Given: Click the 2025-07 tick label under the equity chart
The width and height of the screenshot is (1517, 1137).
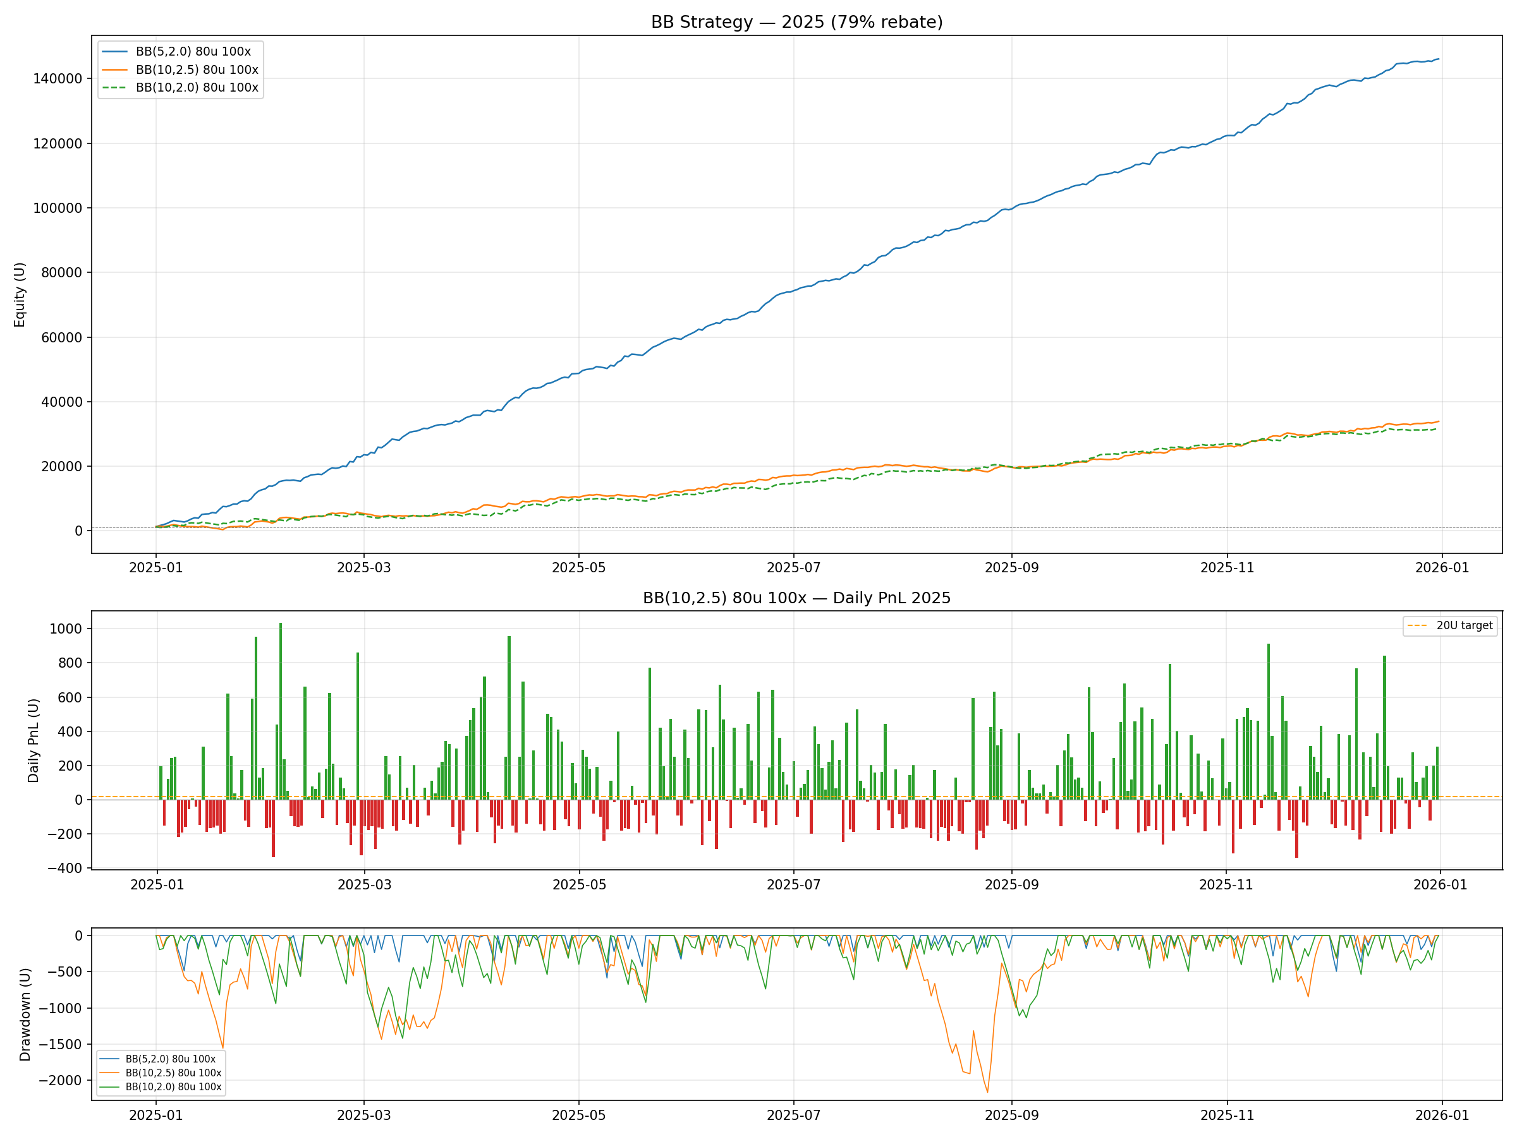Looking at the screenshot, I should pos(793,567).
